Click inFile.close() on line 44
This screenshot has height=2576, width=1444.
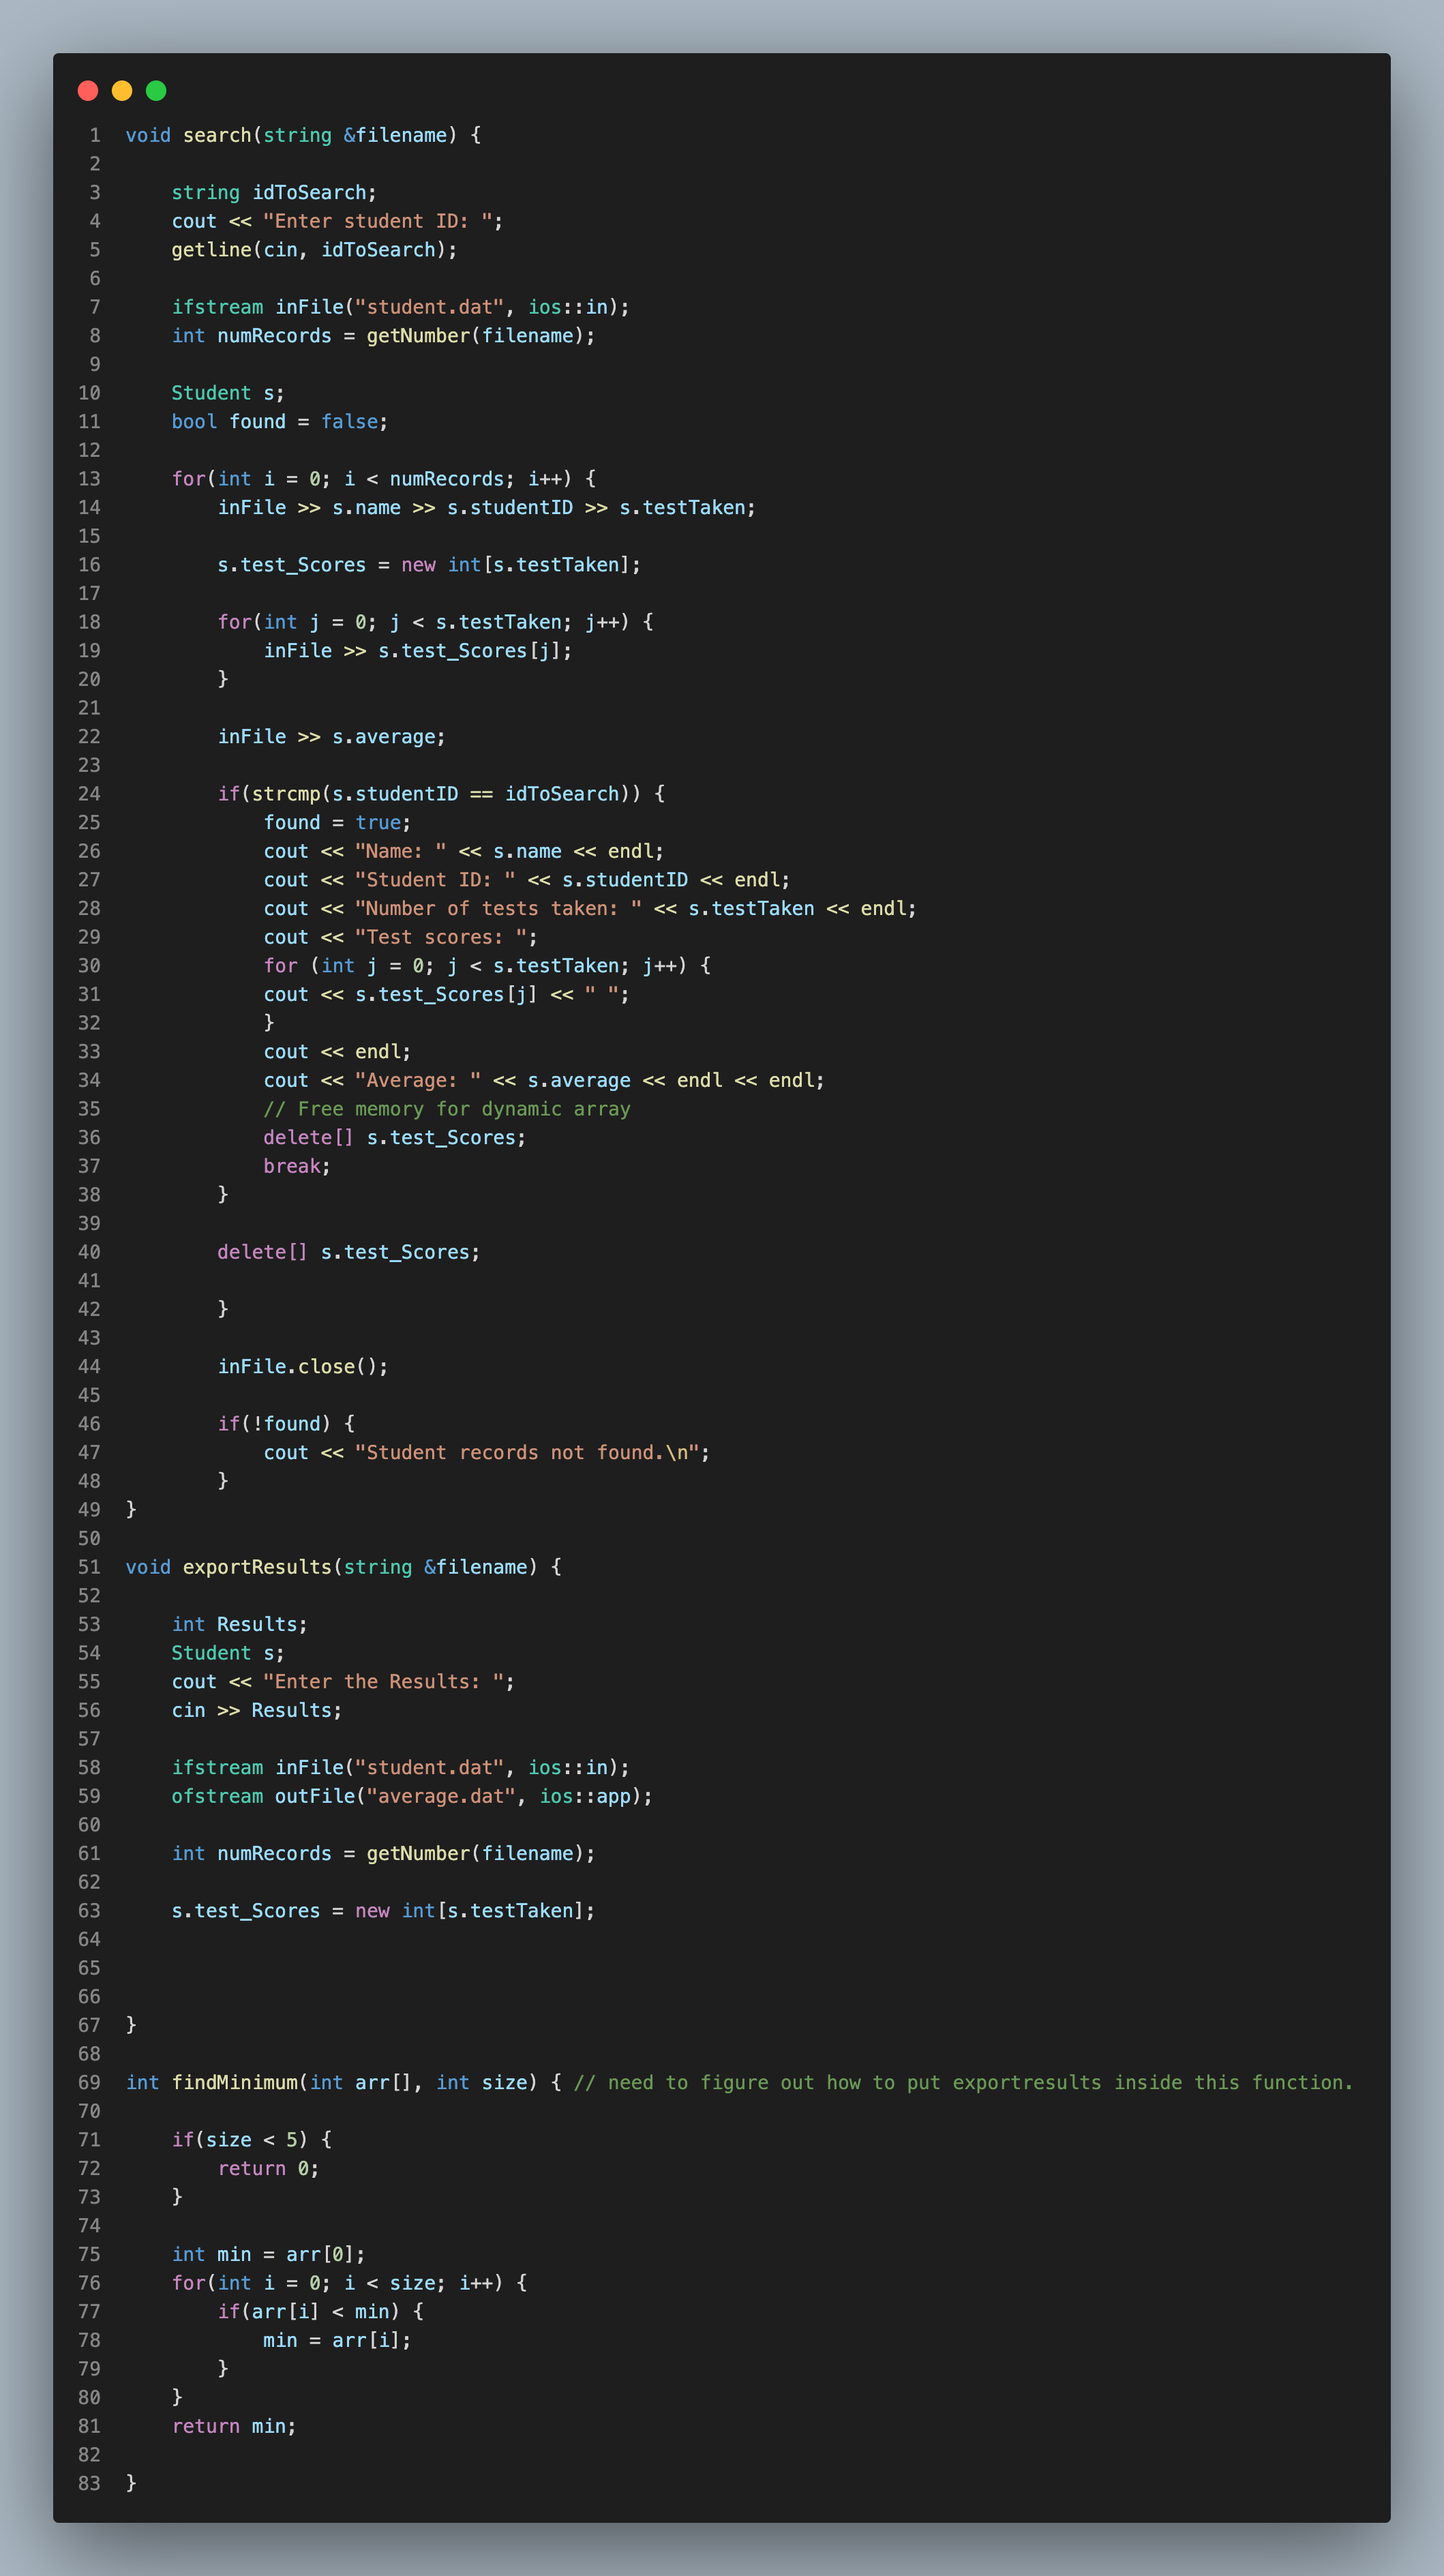click(302, 1366)
